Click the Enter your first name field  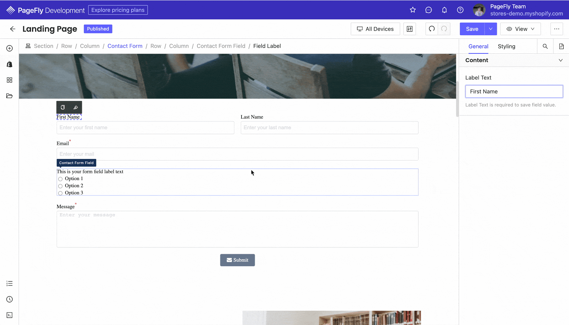point(145,128)
